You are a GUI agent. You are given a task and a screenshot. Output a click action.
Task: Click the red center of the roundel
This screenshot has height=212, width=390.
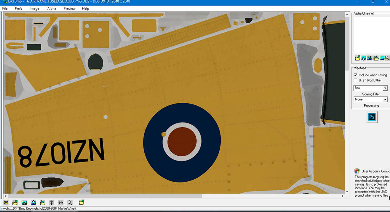coord(181,142)
